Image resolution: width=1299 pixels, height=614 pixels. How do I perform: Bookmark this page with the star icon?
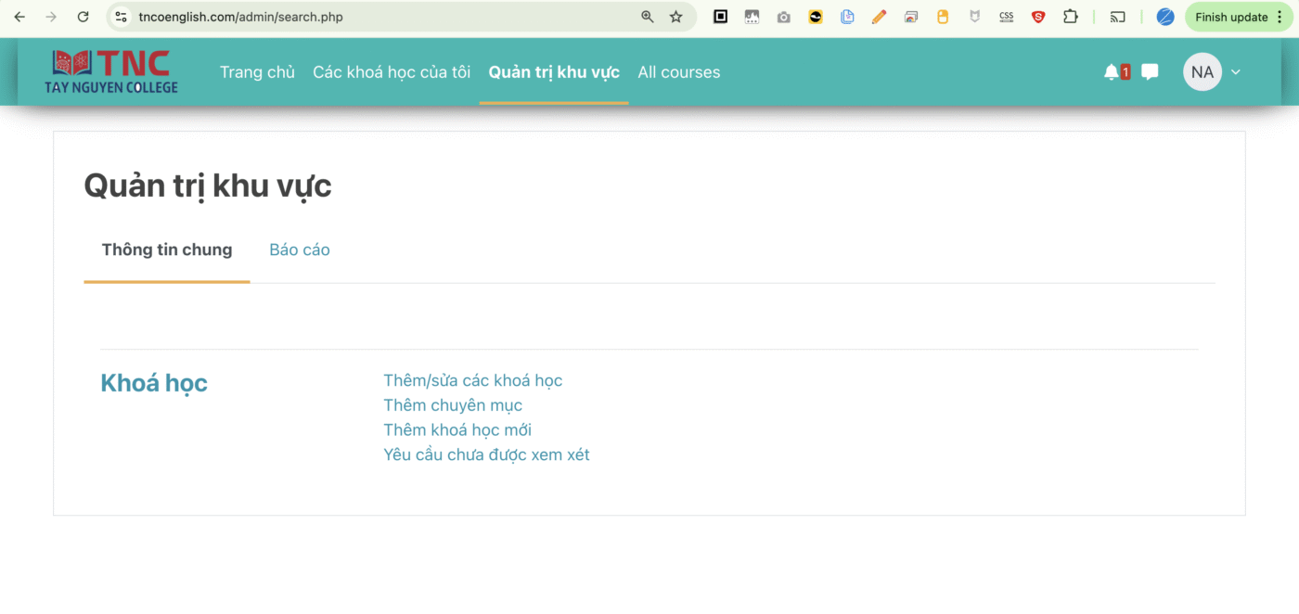pos(675,17)
